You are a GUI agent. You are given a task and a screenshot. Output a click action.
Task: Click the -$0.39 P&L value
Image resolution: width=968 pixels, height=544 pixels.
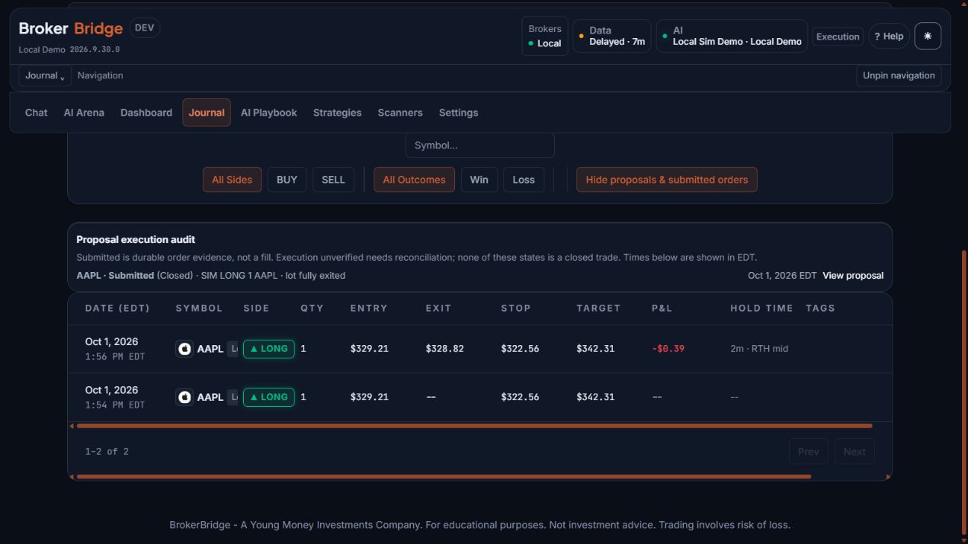[x=668, y=349]
